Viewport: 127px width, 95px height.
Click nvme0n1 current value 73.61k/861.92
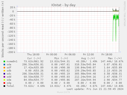(33, 61)
